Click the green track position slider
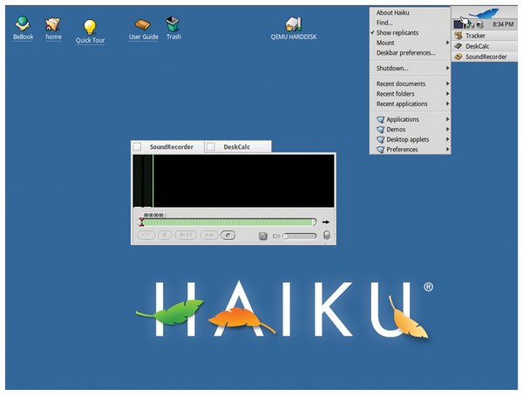 [x=227, y=222]
